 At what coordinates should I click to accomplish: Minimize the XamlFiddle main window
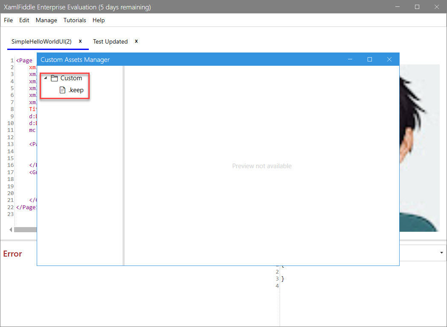pyautogui.click(x=397, y=7)
